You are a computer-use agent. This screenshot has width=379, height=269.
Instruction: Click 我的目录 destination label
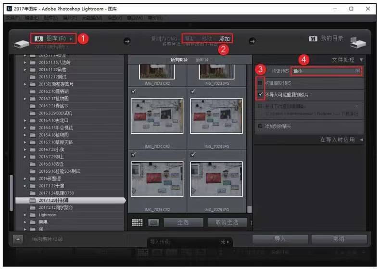332,38
